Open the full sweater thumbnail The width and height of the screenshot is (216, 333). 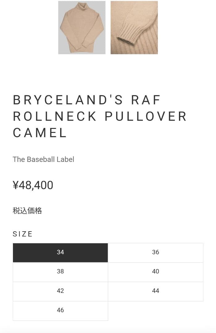(x=82, y=27)
